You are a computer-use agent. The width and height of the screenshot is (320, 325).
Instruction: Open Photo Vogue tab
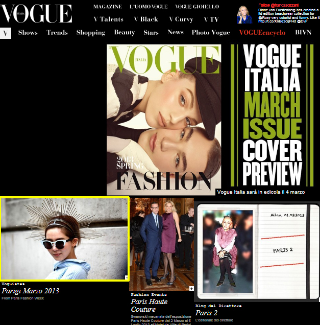coord(211,32)
